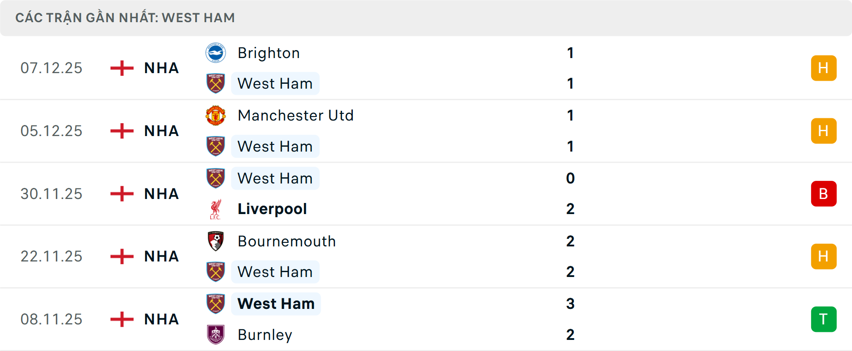Screen dimensions: 852x351
Task: Toggle the yellow H badge for Brighton match
Action: click(824, 68)
